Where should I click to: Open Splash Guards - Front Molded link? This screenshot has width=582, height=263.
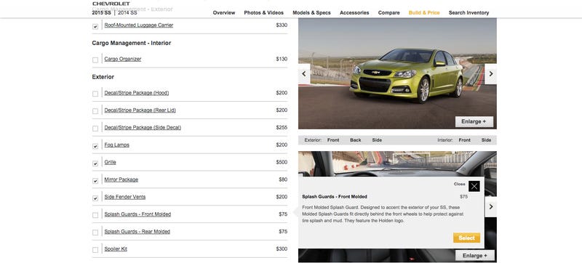pyautogui.click(x=137, y=214)
